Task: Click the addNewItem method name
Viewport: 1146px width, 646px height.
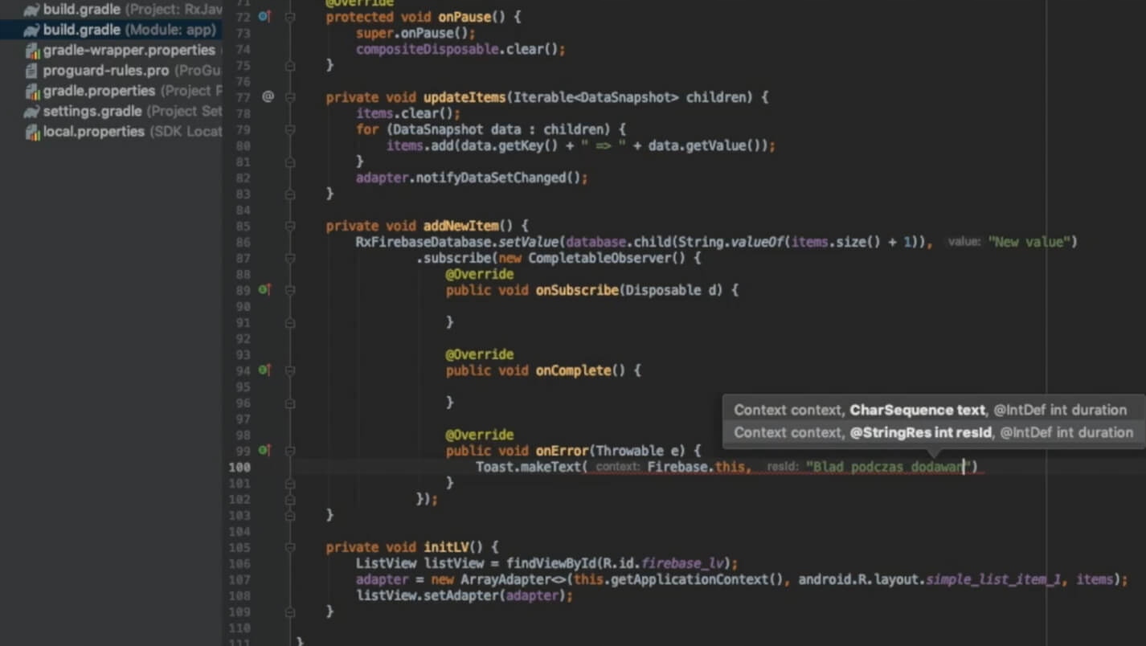Action: point(460,226)
